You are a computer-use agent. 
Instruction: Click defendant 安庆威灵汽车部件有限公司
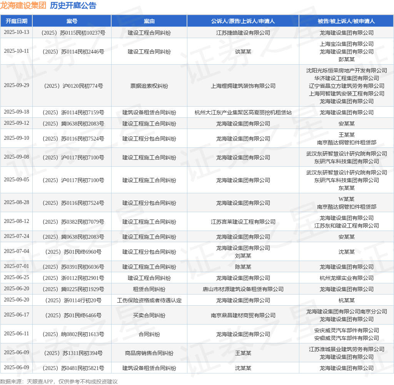(x=347, y=330)
